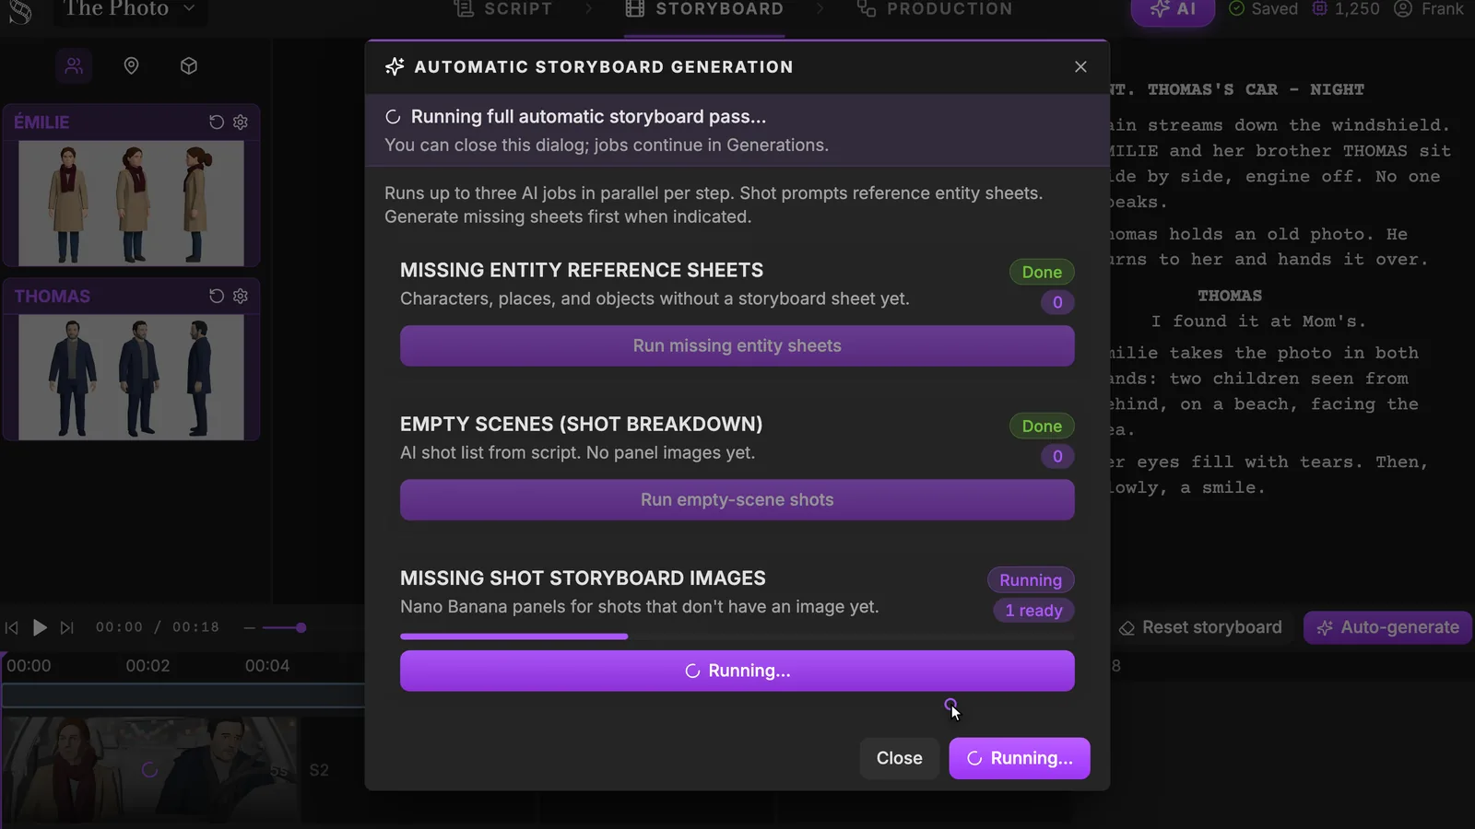Regenerate the THOMAS character sheet
Image resolution: width=1475 pixels, height=829 pixels.
217,296
